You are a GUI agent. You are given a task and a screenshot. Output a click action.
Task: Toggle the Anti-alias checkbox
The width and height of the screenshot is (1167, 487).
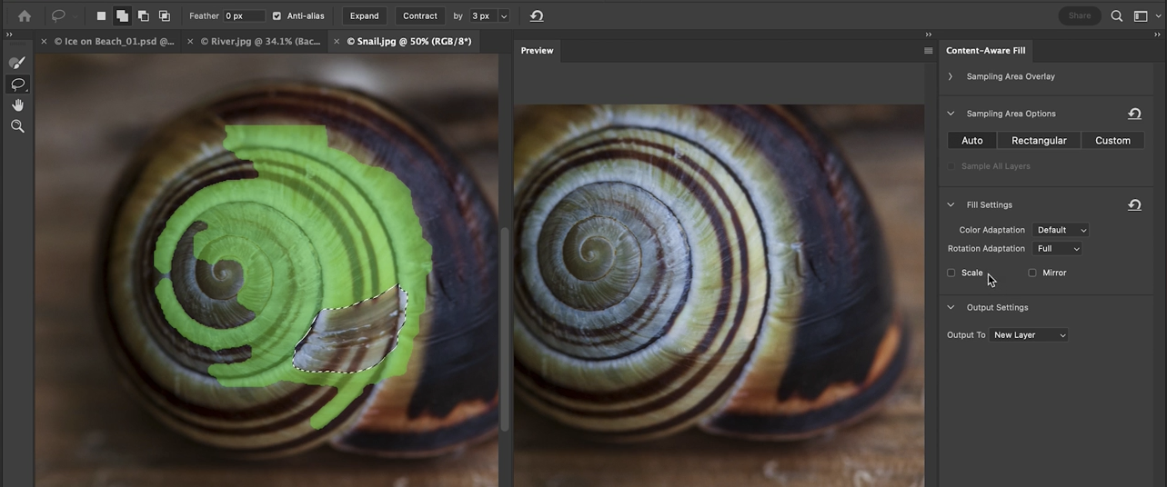point(277,15)
